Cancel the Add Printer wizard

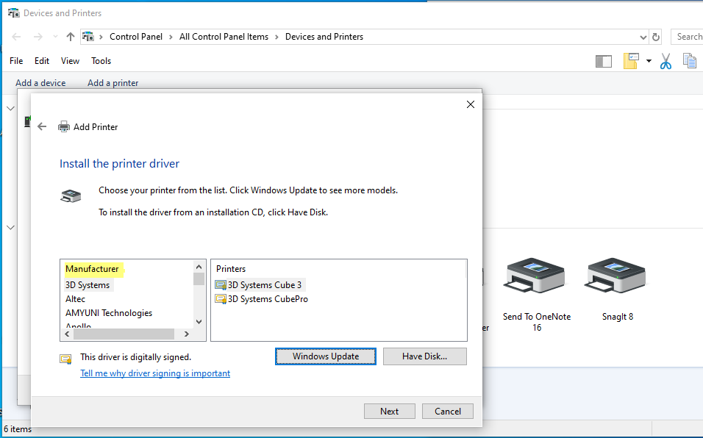point(447,411)
